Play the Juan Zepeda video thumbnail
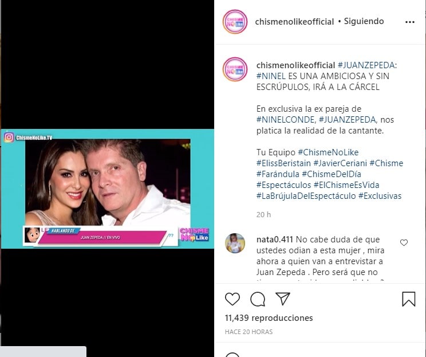 pyautogui.click(x=108, y=189)
